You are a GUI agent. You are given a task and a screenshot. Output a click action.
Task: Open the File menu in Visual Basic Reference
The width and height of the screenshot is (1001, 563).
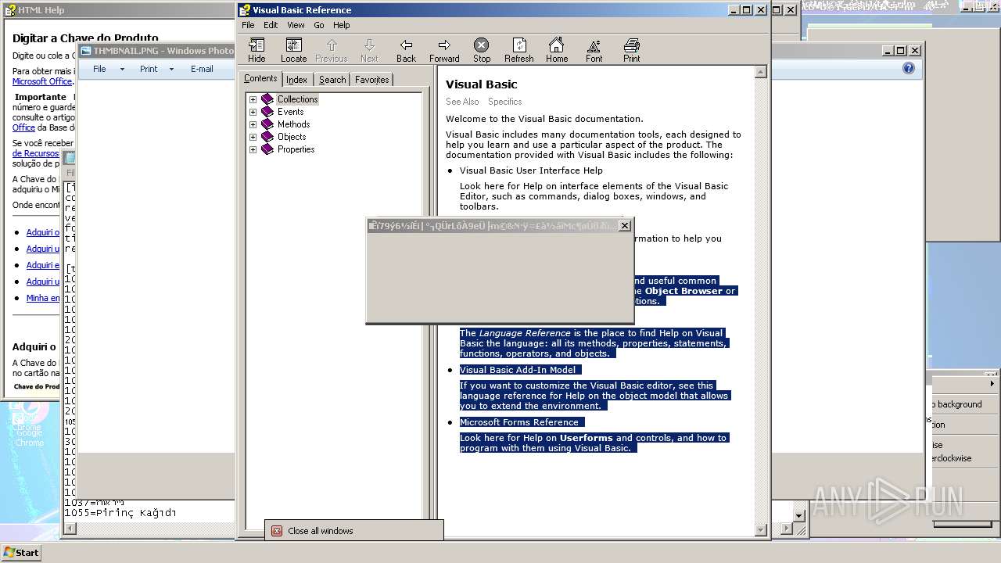tap(248, 25)
